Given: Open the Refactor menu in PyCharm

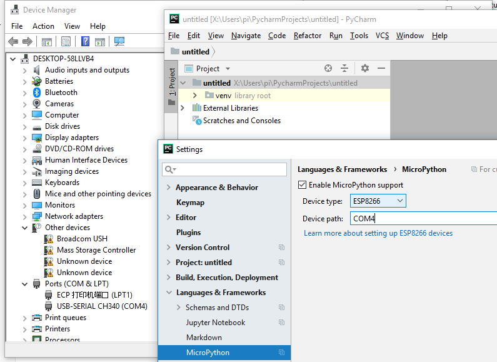Looking at the screenshot, I should [308, 36].
